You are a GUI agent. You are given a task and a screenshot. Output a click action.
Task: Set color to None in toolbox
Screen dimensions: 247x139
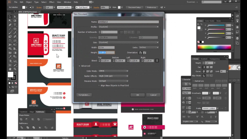[16, 83]
